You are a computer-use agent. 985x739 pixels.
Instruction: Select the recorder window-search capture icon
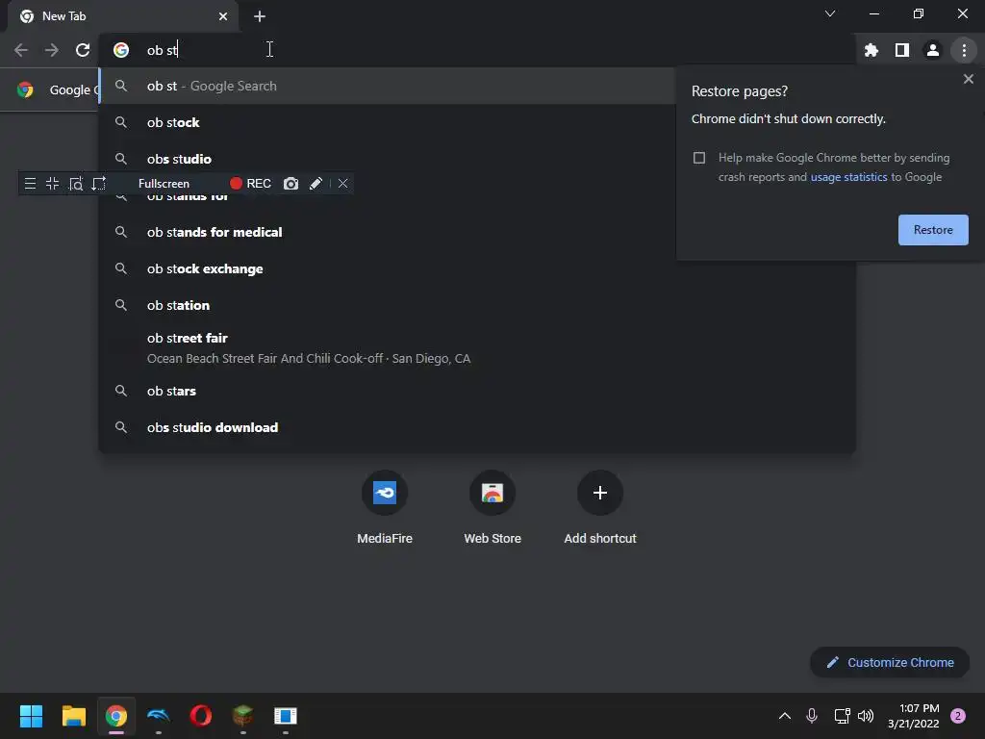[75, 184]
